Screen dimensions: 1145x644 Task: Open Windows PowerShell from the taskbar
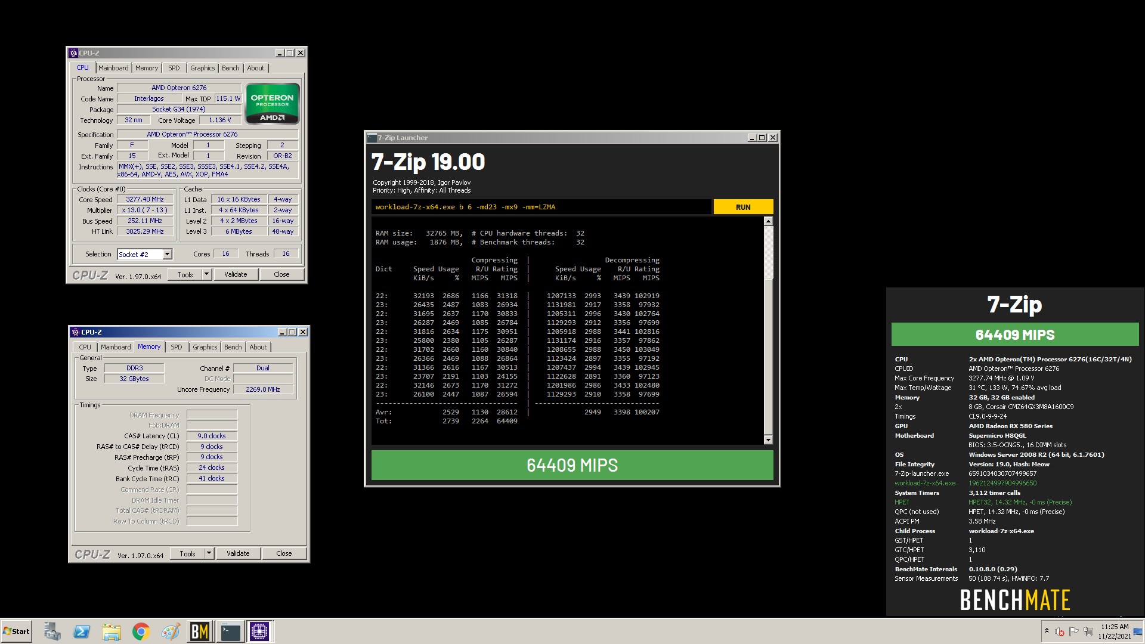pos(82,631)
